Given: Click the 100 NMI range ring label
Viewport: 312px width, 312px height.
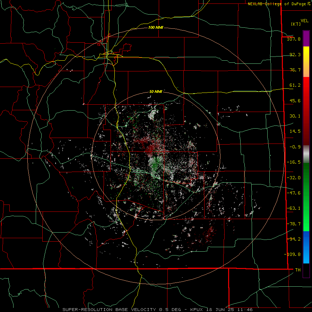Looking at the screenshot, I should (x=156, y=27).
